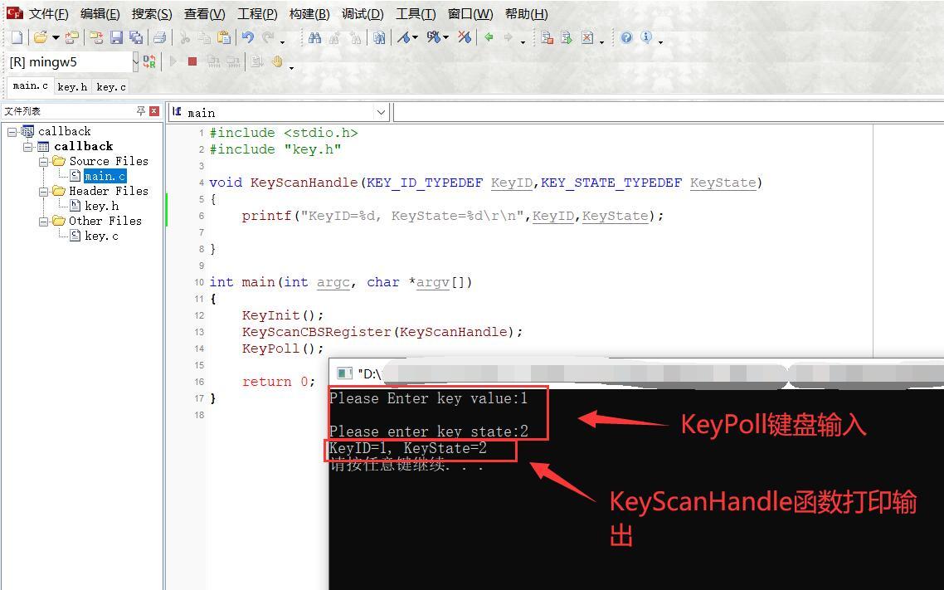
Task: Click the grey forward navigation arrow
Action: click(x=508, y=37)
